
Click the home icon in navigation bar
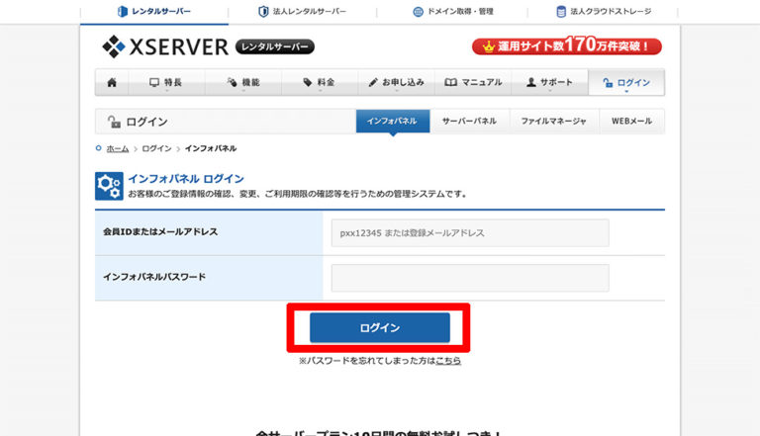pyautogui.click(x=112, y=82)
